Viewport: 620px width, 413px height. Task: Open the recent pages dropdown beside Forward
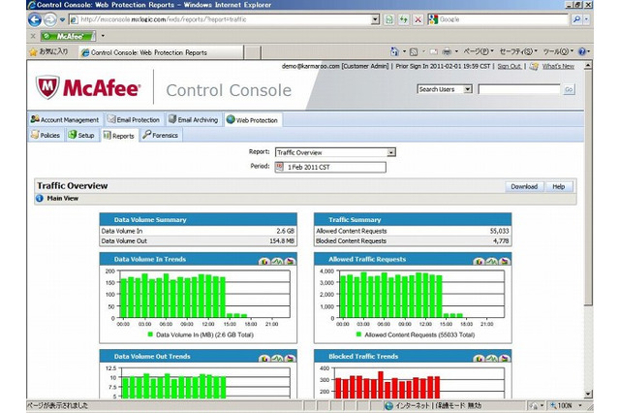click(x=62, y=19)
